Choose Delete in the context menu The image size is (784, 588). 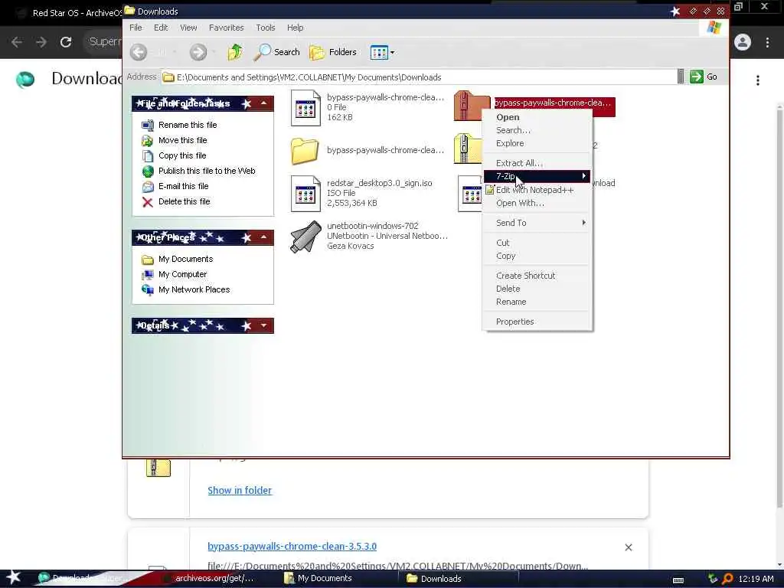[537, 289]
